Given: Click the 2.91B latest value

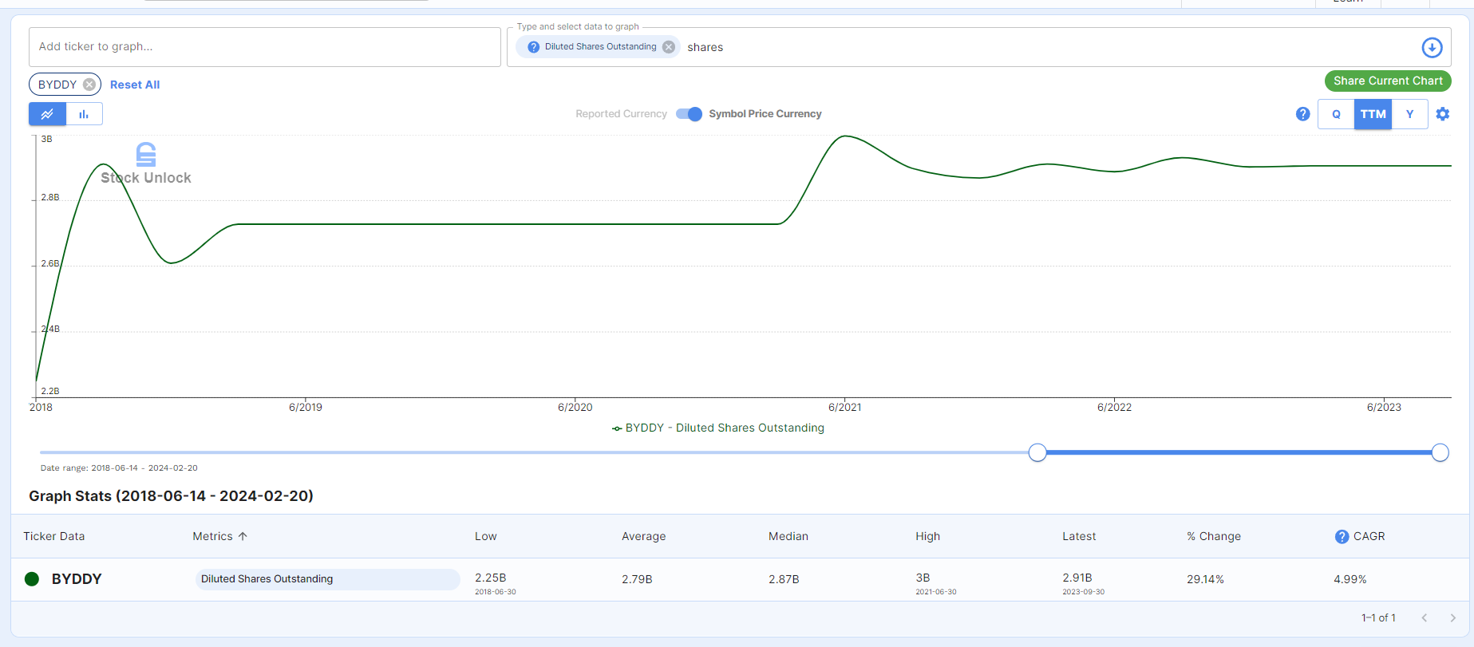Looking at the screenshot, I should [1077, 578].
